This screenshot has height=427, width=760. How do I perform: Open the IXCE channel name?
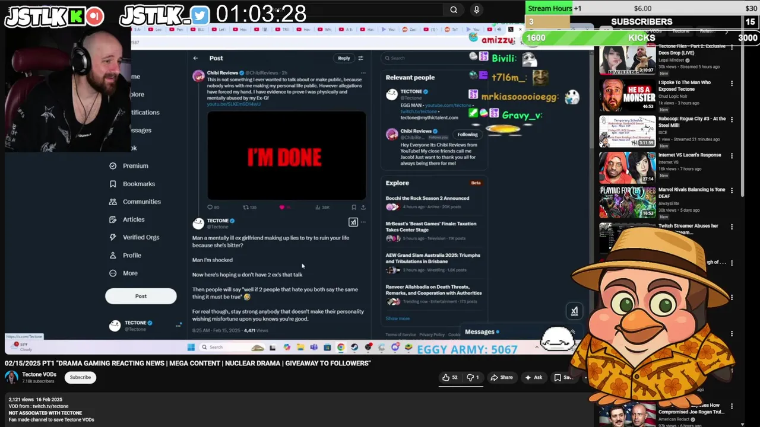(x=664, y=133)
